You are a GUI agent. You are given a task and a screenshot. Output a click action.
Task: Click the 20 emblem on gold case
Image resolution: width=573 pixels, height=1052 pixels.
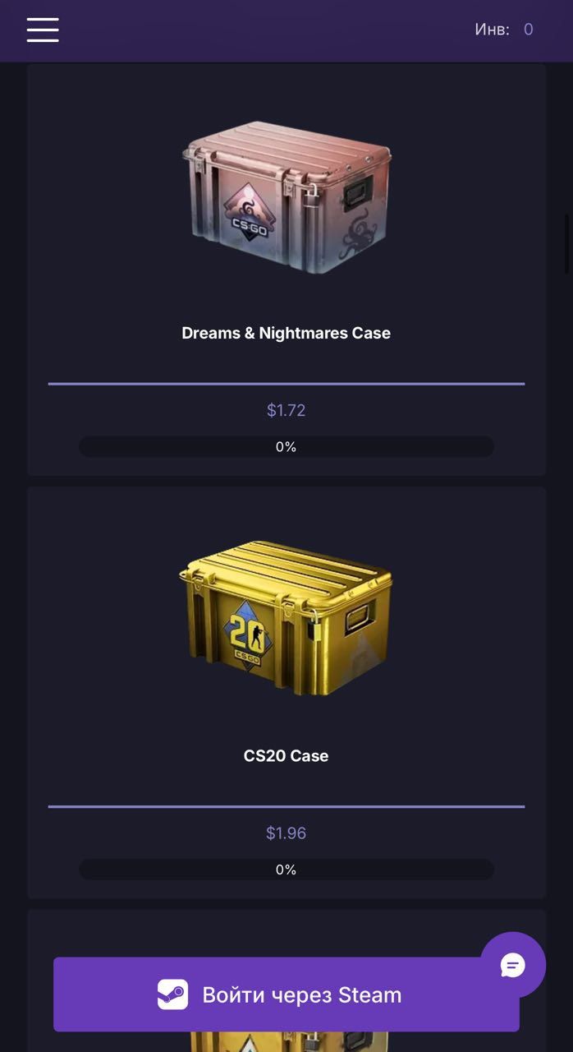[247, 634]
